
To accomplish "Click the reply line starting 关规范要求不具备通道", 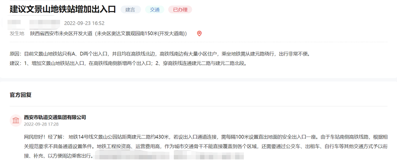I will (x=205, y=146).
